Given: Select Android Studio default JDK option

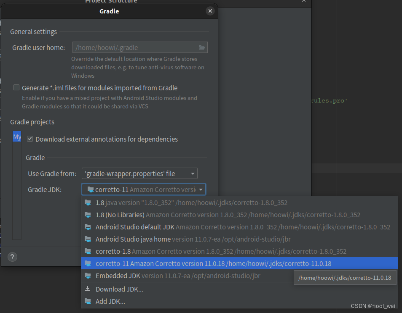Looking at the screenshot, I should [x=239, y=227].
